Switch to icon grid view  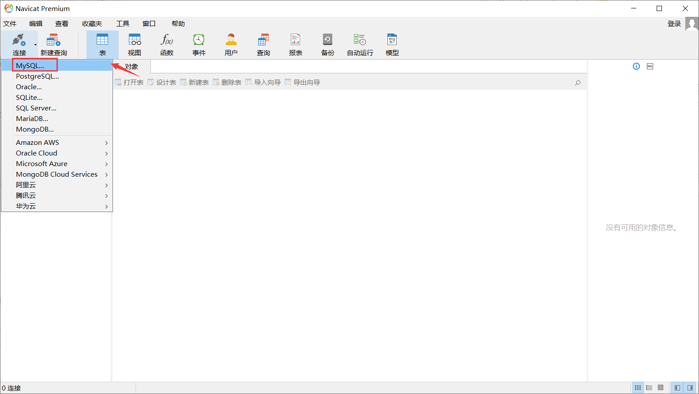click(638, 387)
